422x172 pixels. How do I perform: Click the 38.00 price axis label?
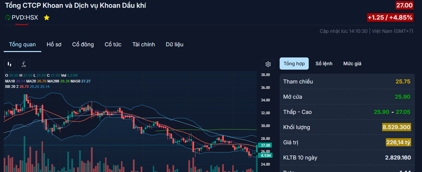tap(265, 75)
